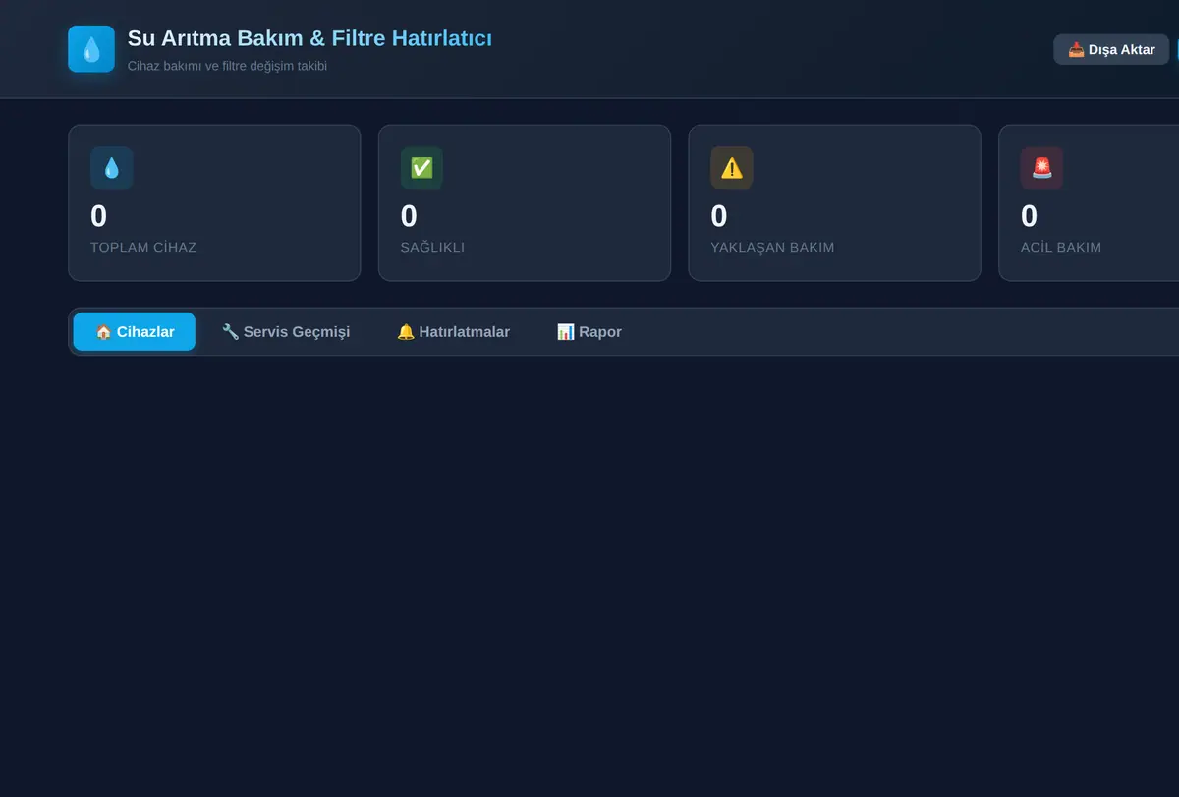
Task: Click the app title Su Arıtma Bakım
Action: pyautogui.click(x=309, y=38)
